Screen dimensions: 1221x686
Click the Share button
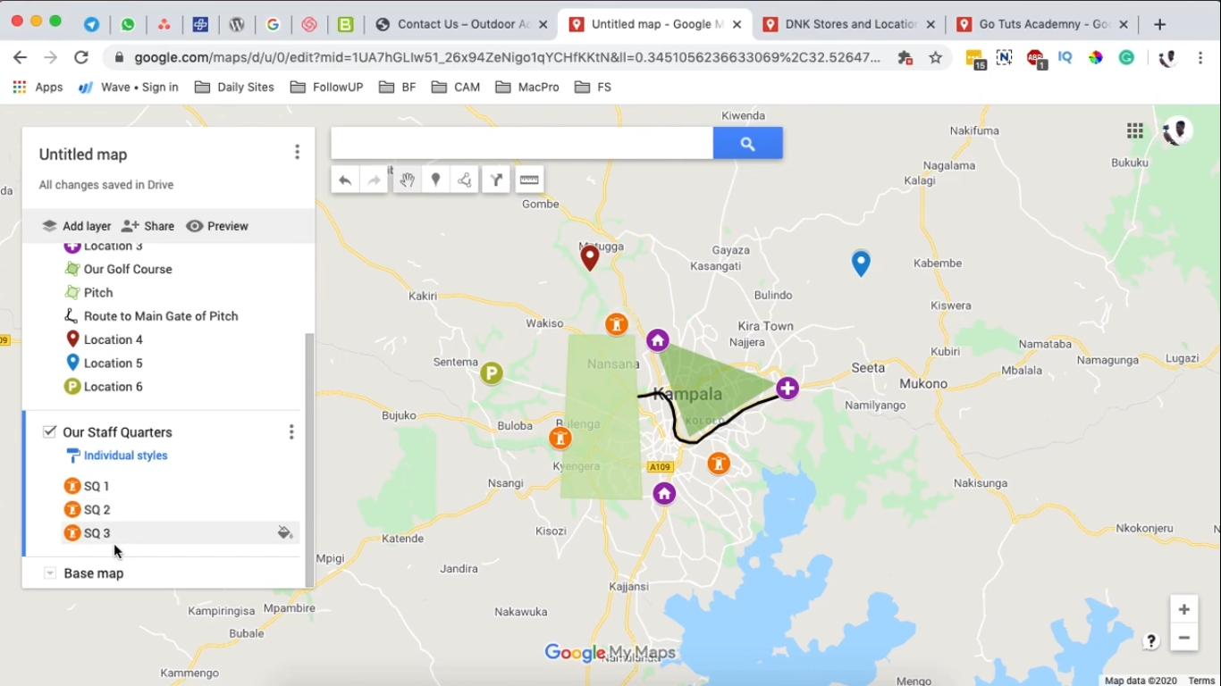(148, 226)
